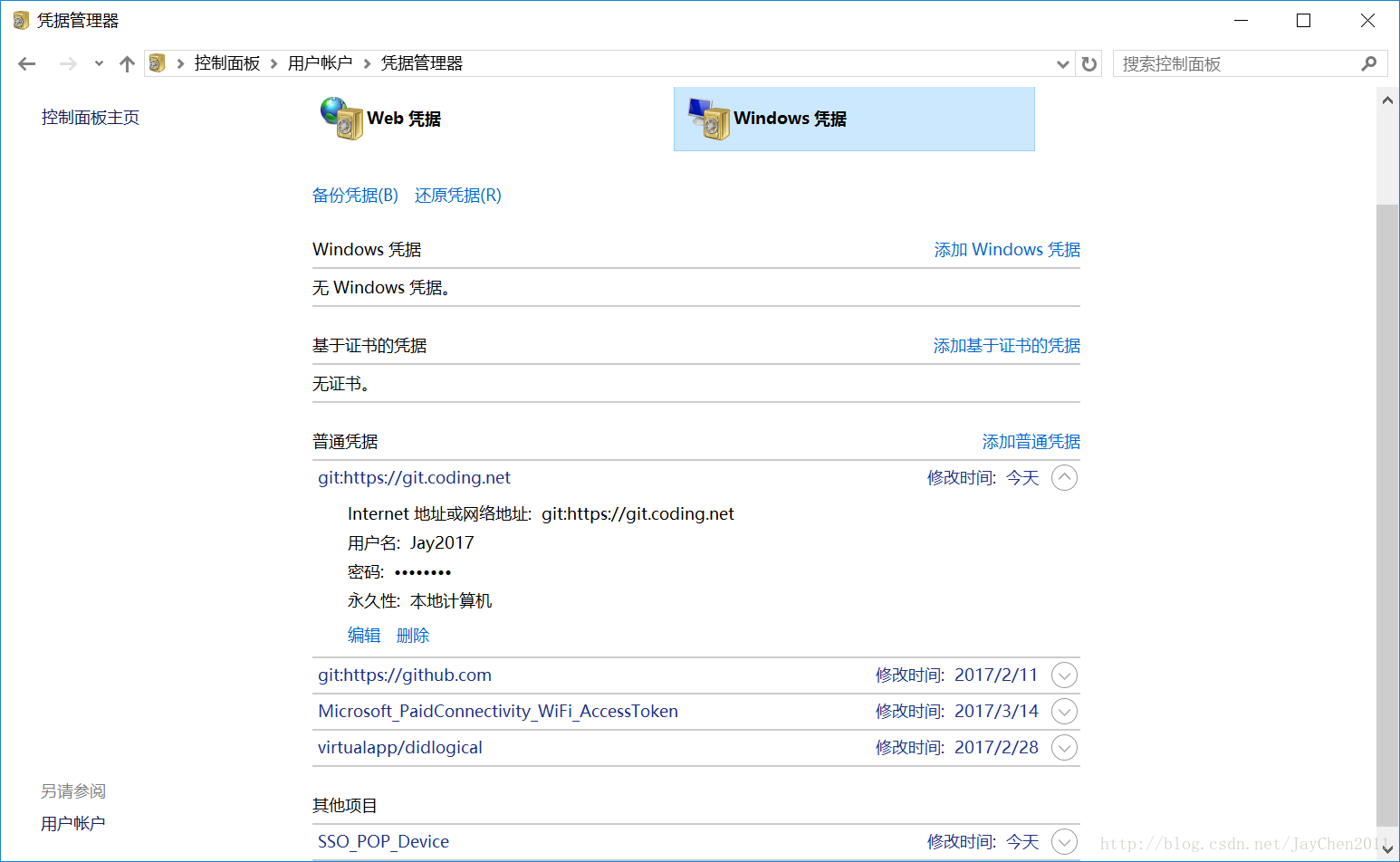Collapse the git.coding.net credential entry
Viewport: 1400px width, 862px height.
[x=1065, y=478]
